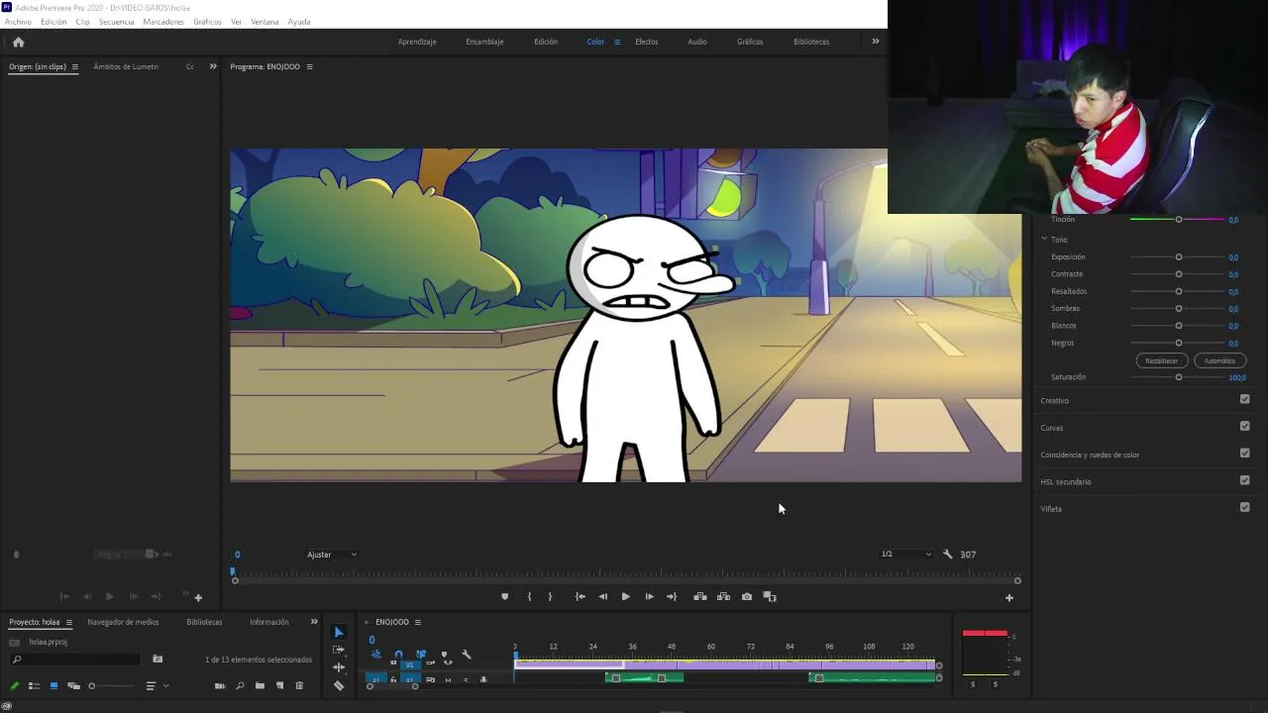Click the Automático tone button
This screenshot has width=1268, height=713.
click(x=1219, y=360)
